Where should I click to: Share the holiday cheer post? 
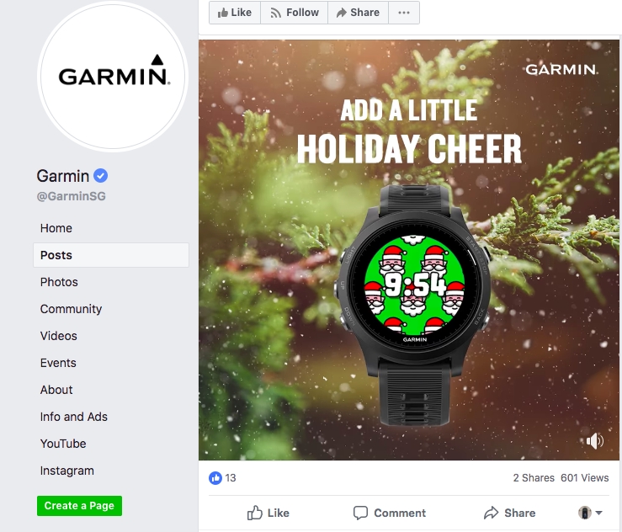pos(510,513)
